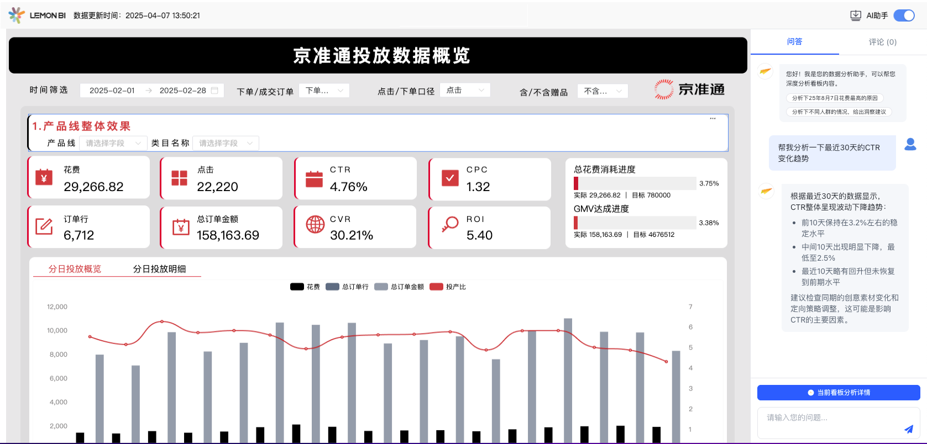This screenshot has width=927, height=444.
Task: Click the 总花费消耗进度 progress bar
Action: point(635,183)
